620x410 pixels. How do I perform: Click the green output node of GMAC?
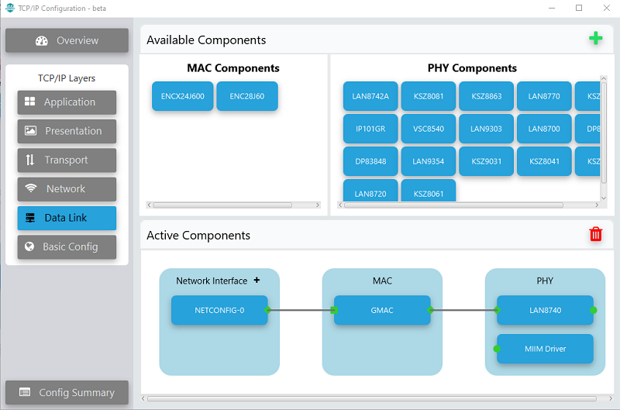coord(430,310)
